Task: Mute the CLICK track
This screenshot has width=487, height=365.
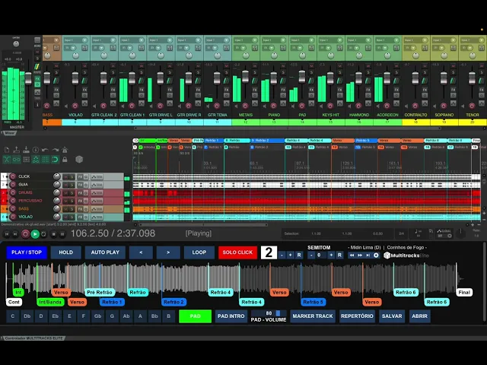Action: (65, 176)
